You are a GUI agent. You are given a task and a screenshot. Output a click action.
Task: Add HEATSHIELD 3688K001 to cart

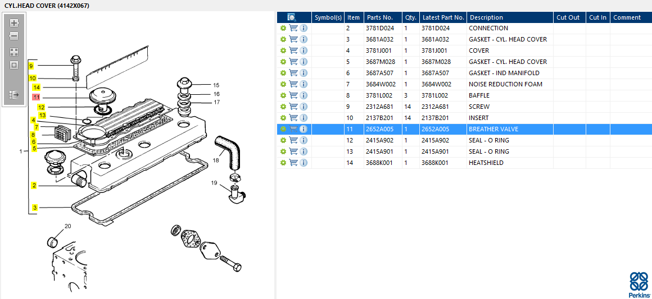pyautogui.click(x=293, y=163)
